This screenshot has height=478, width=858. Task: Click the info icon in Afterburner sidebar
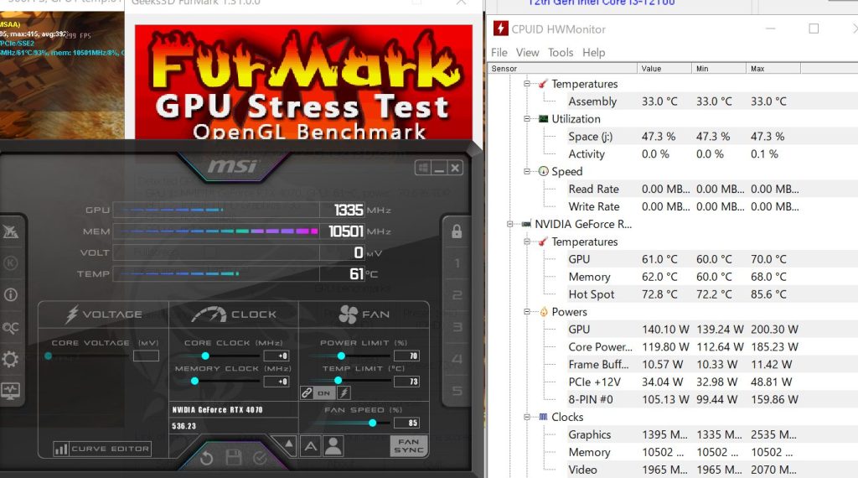click(10, 295)
